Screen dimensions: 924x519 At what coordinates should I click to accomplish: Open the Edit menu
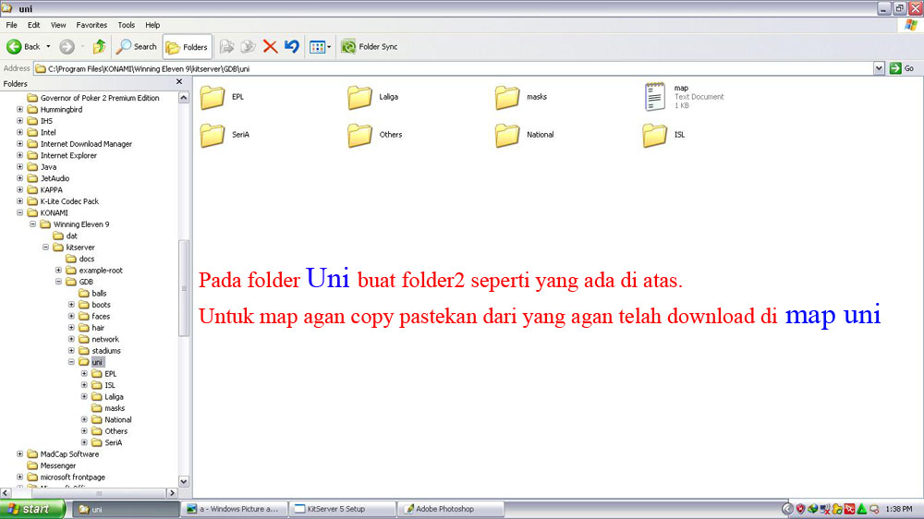pos(33,25)
